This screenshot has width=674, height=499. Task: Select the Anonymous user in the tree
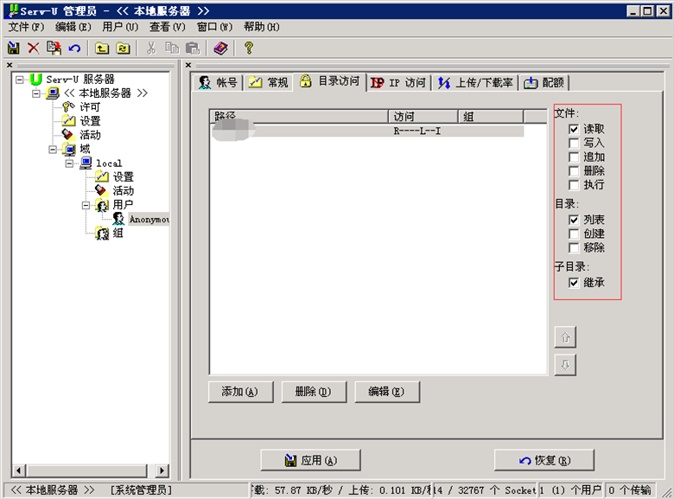tap(149, 220)
